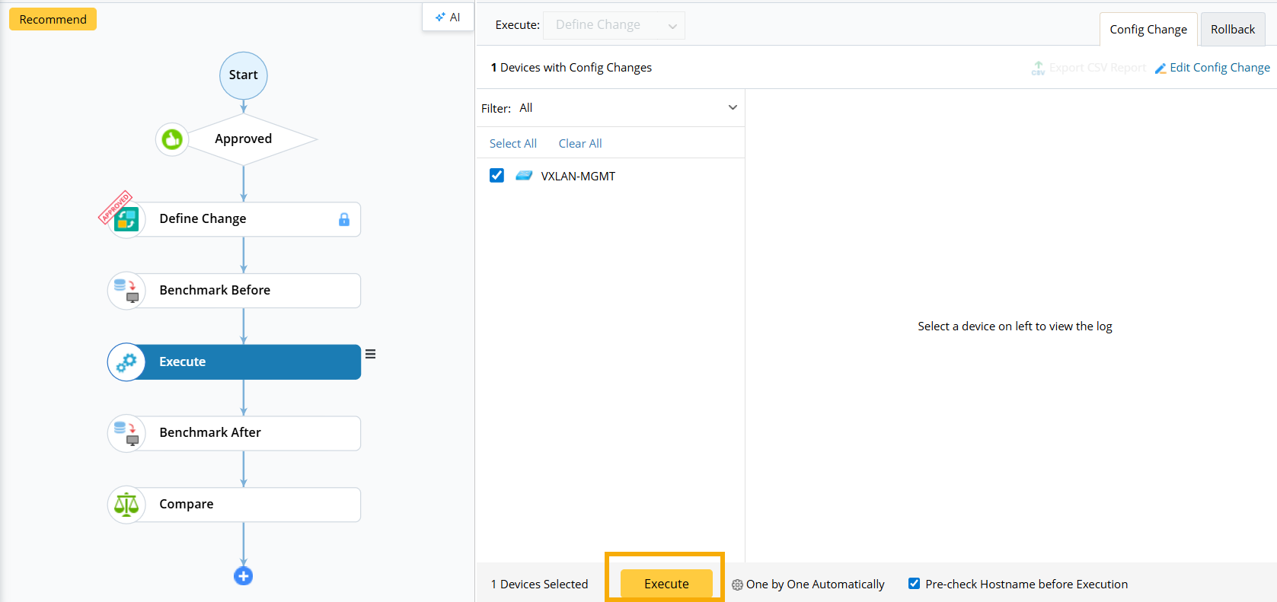The image size is (1277, 602).
Task: Select the VXLAN-MGMT device row
Action: coord(578,177)
